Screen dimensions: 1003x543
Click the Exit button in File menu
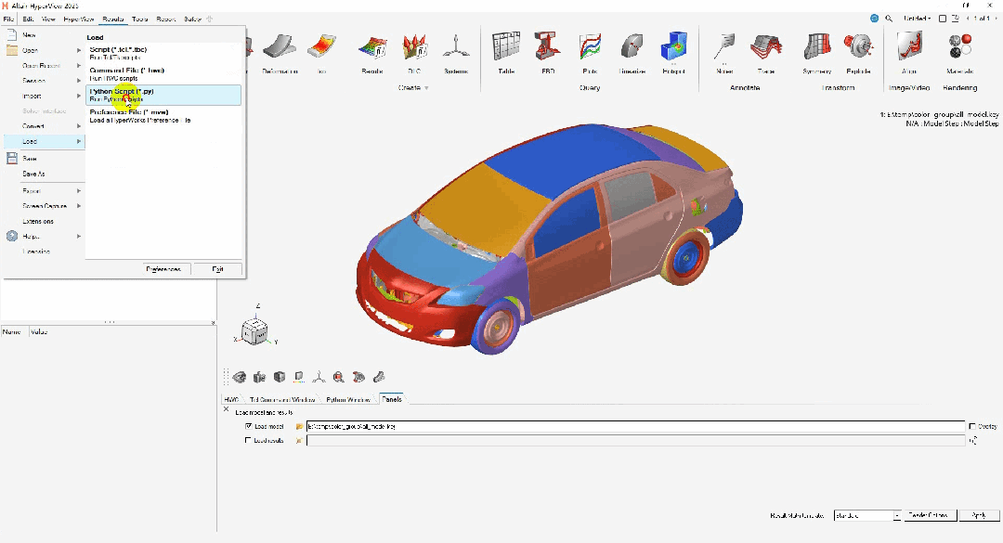[217, 269]
